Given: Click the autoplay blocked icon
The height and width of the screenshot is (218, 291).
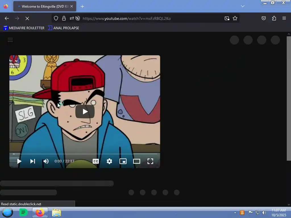Looking at the screenshot, I should click(78, 18).
